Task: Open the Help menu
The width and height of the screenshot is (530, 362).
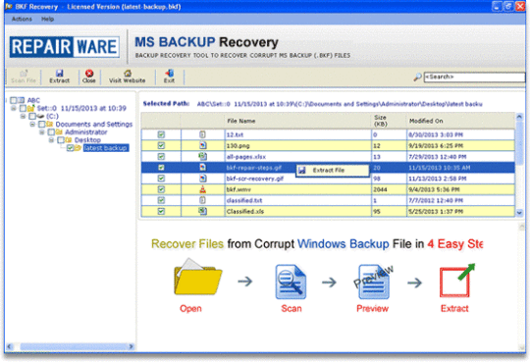Action: point(48,19)
